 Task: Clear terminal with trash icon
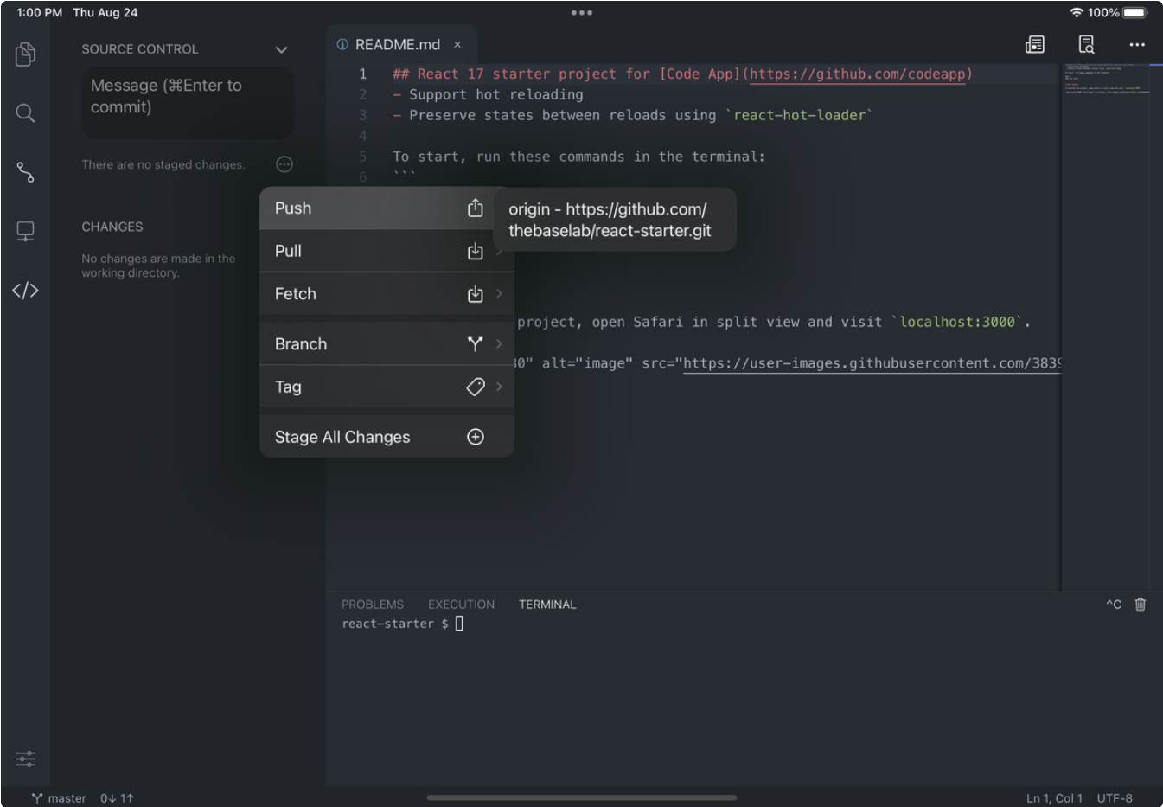1141,605
